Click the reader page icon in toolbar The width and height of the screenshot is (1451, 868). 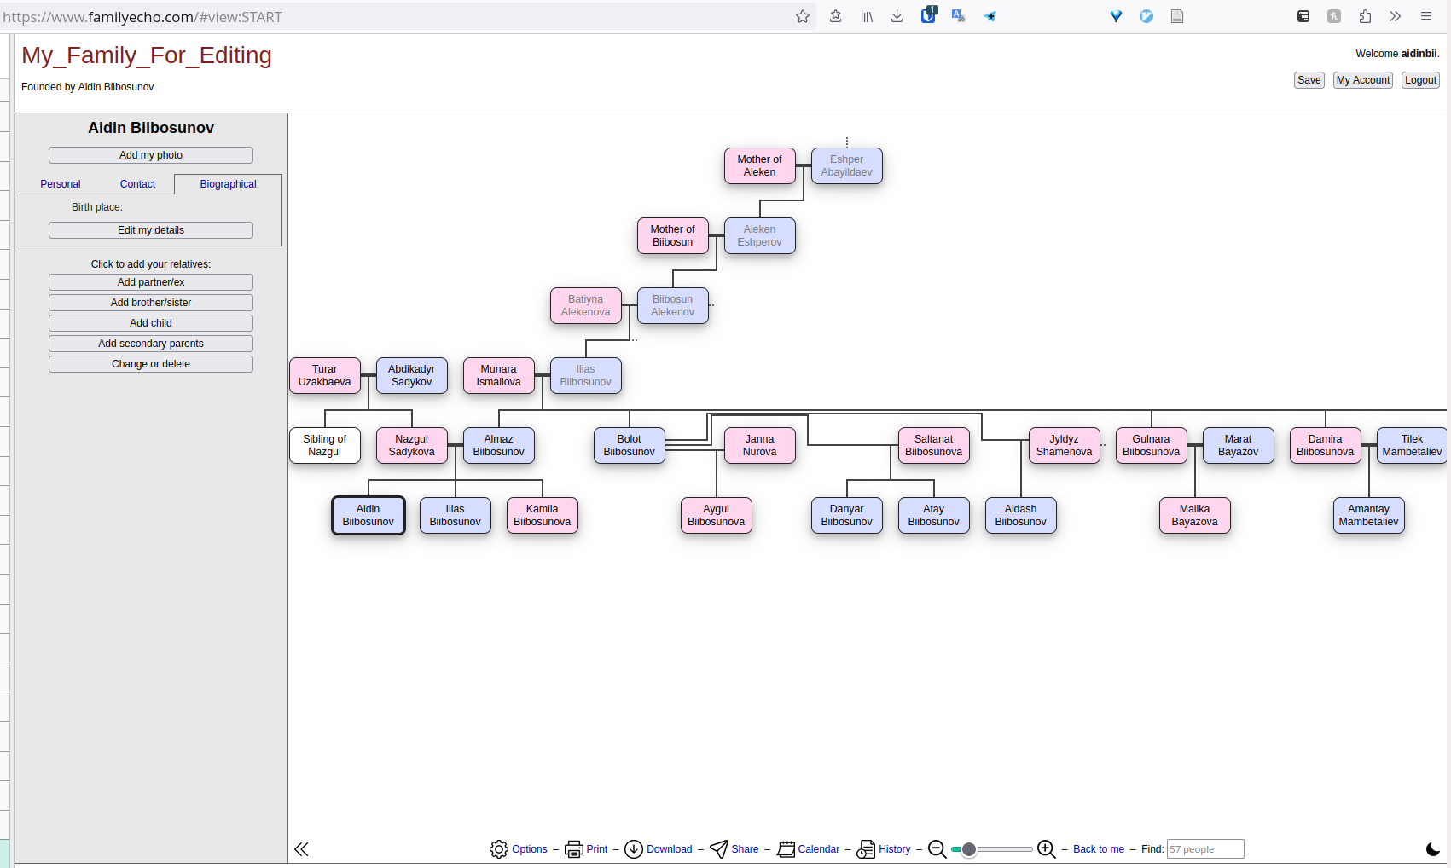(1177, 16)
